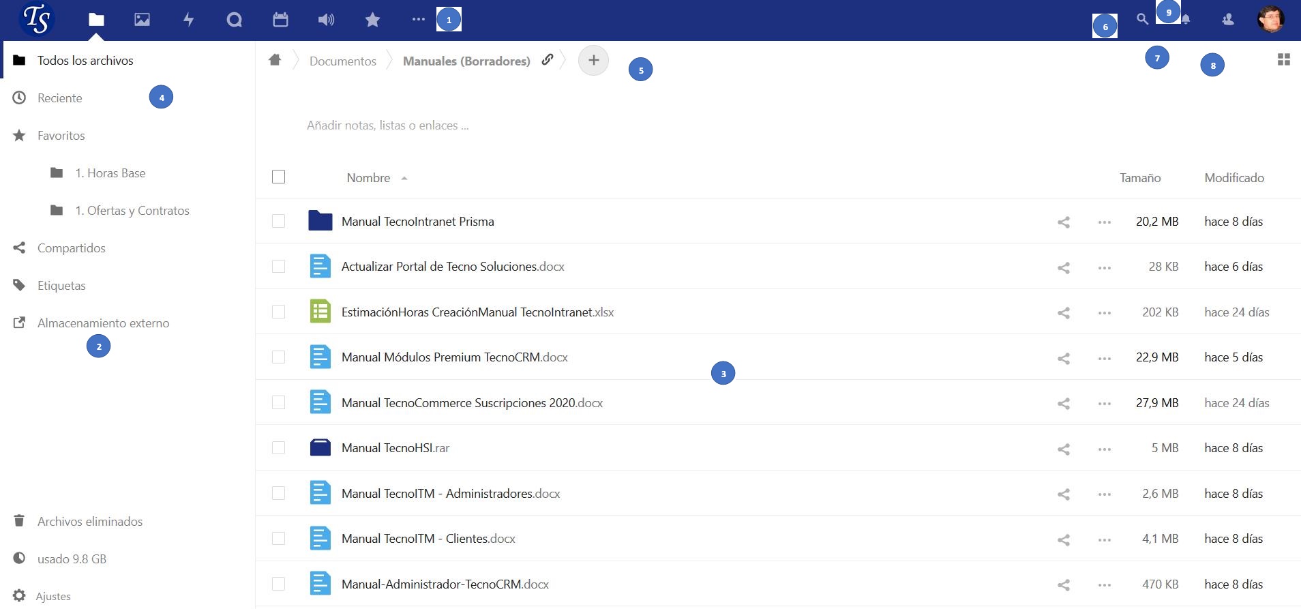Open the Activity lightning bolt app
The width and height of the screenshot is (1301, 609).
pos(189,20)
